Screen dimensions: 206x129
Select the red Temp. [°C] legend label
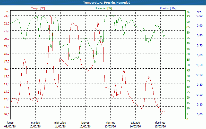click(38, 8)
